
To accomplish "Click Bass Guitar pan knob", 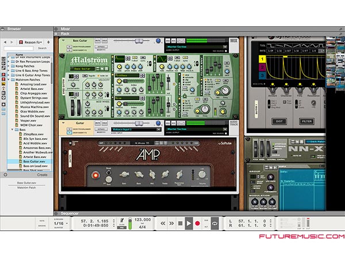I will 158,41.
